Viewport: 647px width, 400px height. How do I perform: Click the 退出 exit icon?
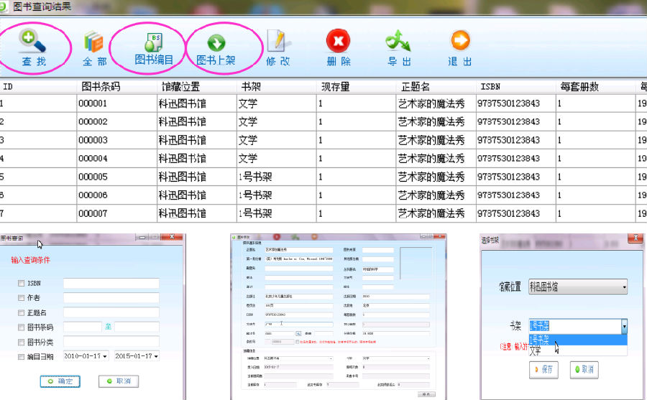coord(460,48)
